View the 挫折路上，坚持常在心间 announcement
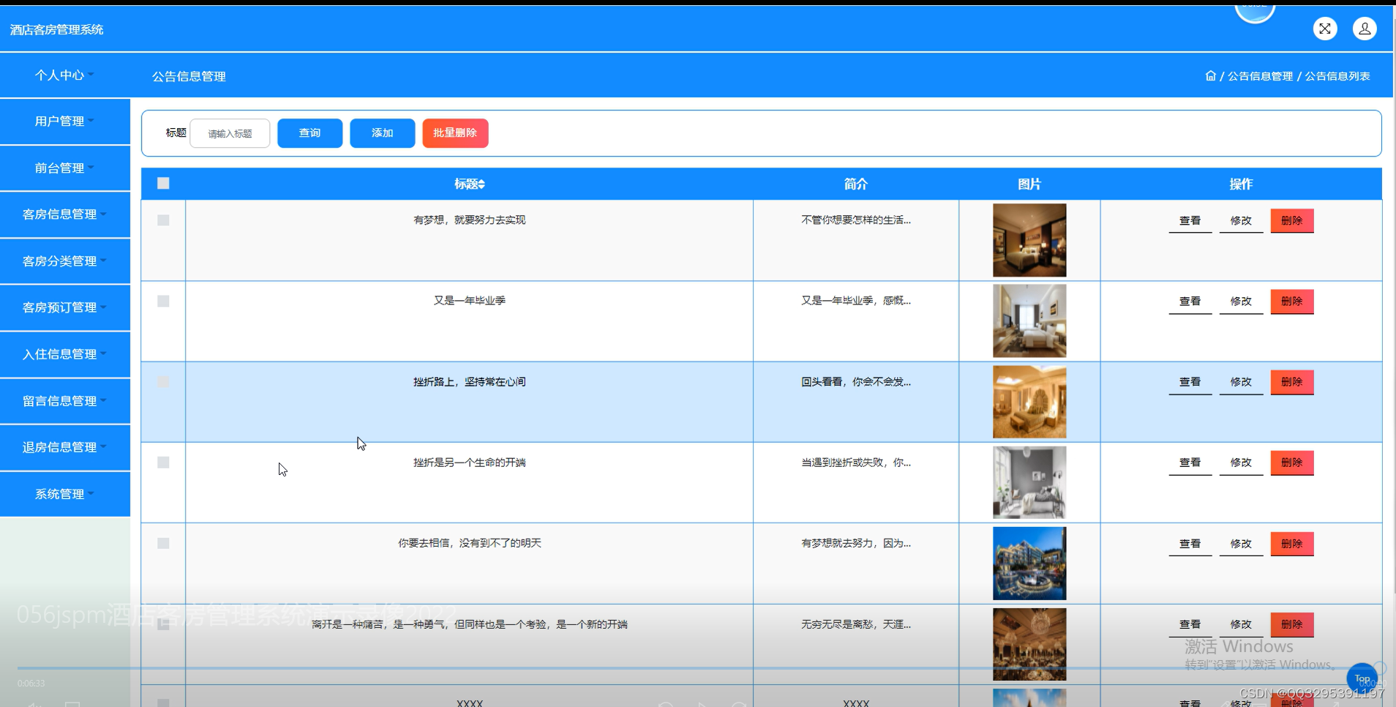Viewport: 1396px width, 707px height. click(1190, 382)
